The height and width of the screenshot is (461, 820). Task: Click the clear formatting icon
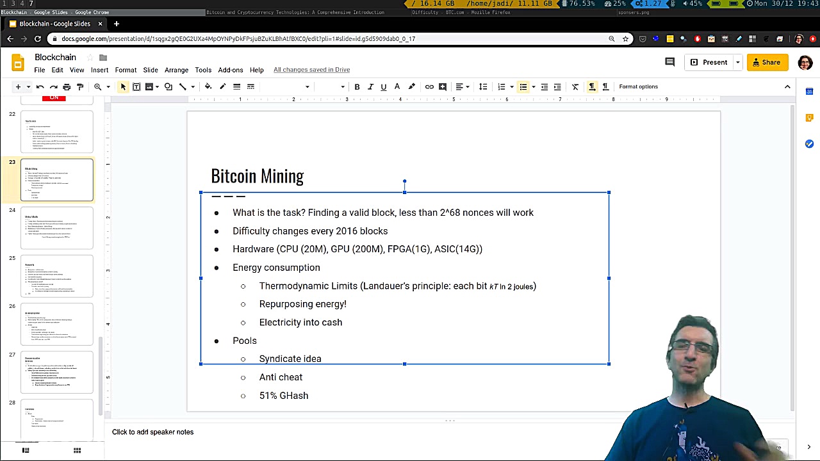pyautogui.click(x=575, y=86)
